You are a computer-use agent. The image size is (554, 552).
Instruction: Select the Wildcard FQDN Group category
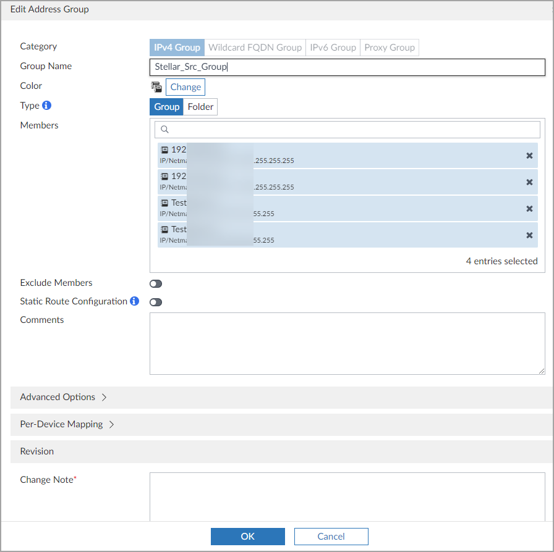pos(255,48)
